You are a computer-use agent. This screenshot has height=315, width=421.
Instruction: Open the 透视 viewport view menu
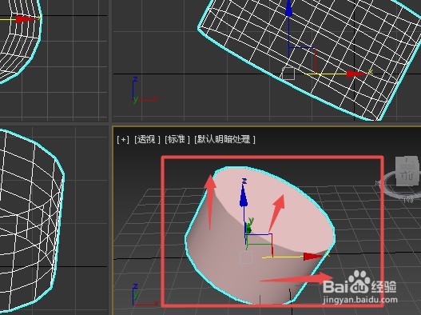pyautogui.click(x=147, y=139)
